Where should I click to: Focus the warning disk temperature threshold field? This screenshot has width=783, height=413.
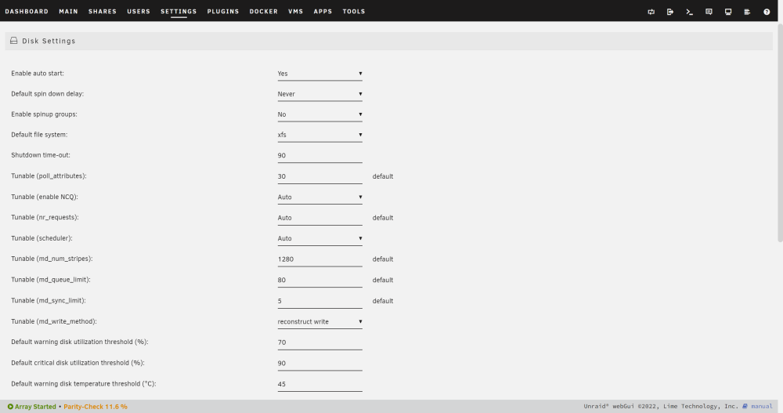click(x=319, y=384)
